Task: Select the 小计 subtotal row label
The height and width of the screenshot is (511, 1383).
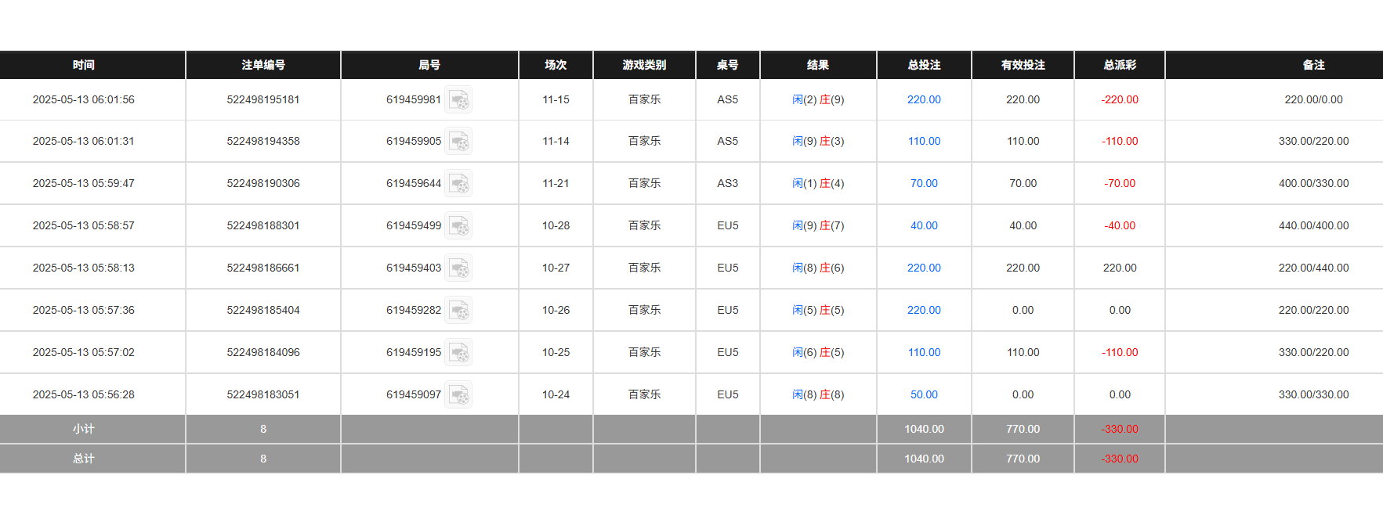Action: point(84,430)
